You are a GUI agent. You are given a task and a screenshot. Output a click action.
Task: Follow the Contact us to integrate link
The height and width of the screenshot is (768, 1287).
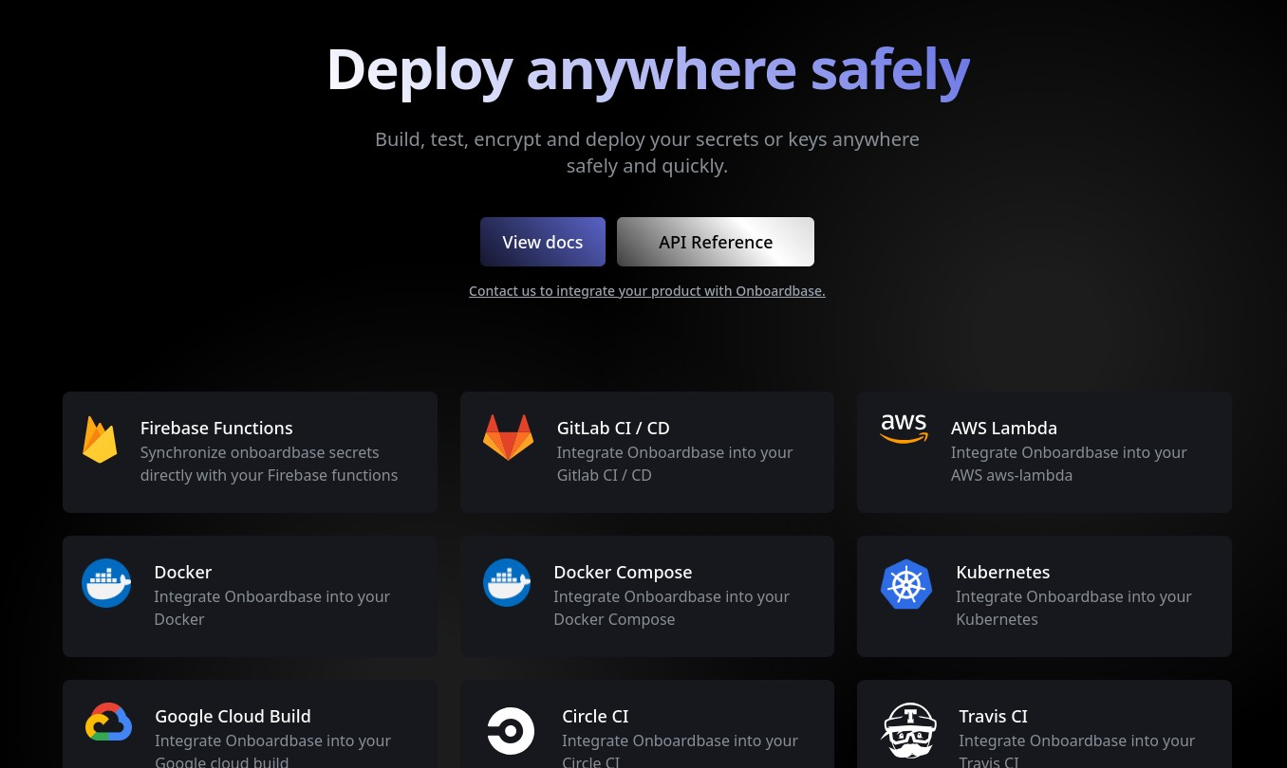click(x=647, y=291)
